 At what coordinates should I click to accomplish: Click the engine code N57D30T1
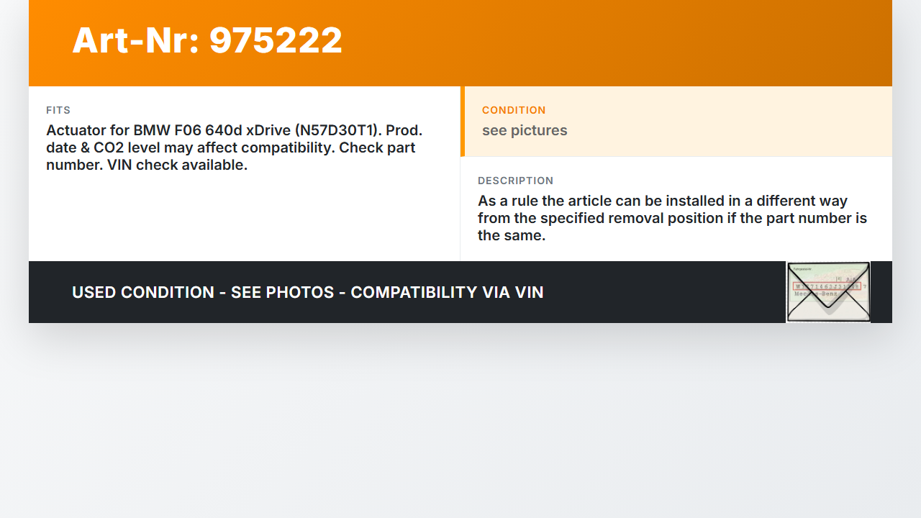click(337, 130)
